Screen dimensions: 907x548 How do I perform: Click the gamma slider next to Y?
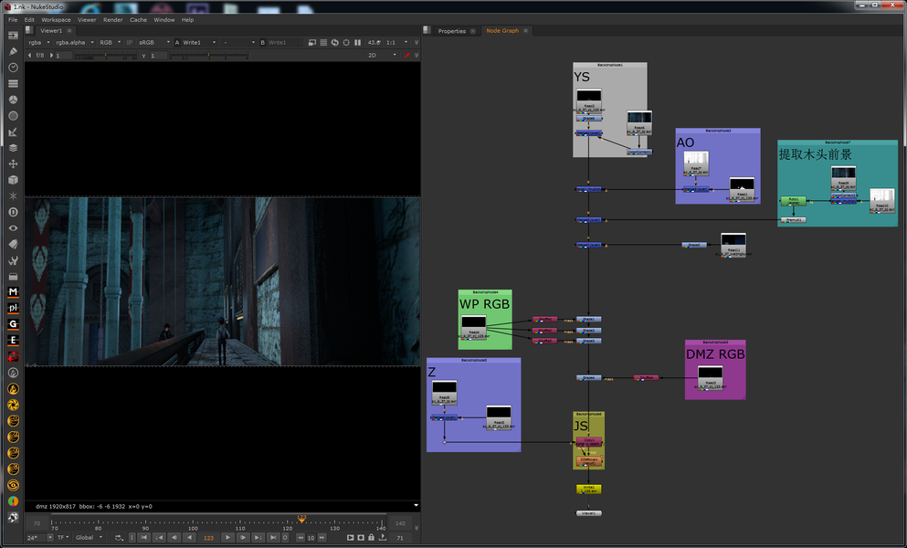pos(208,56)
